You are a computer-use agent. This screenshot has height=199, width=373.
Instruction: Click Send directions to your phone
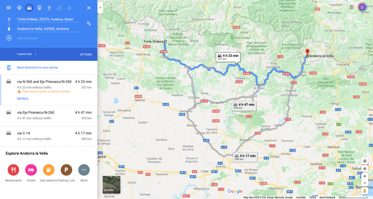(38, 67)
